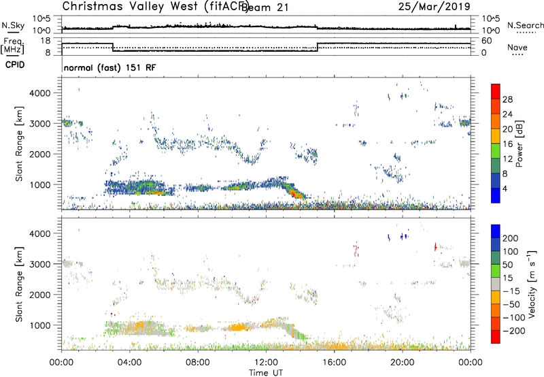Click the 'Christmas Valley West (fitACF)' title
Screen dimensions: 544x377
(155, 6)
